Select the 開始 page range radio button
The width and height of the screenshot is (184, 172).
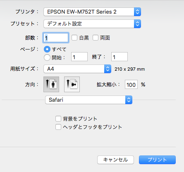47,57
